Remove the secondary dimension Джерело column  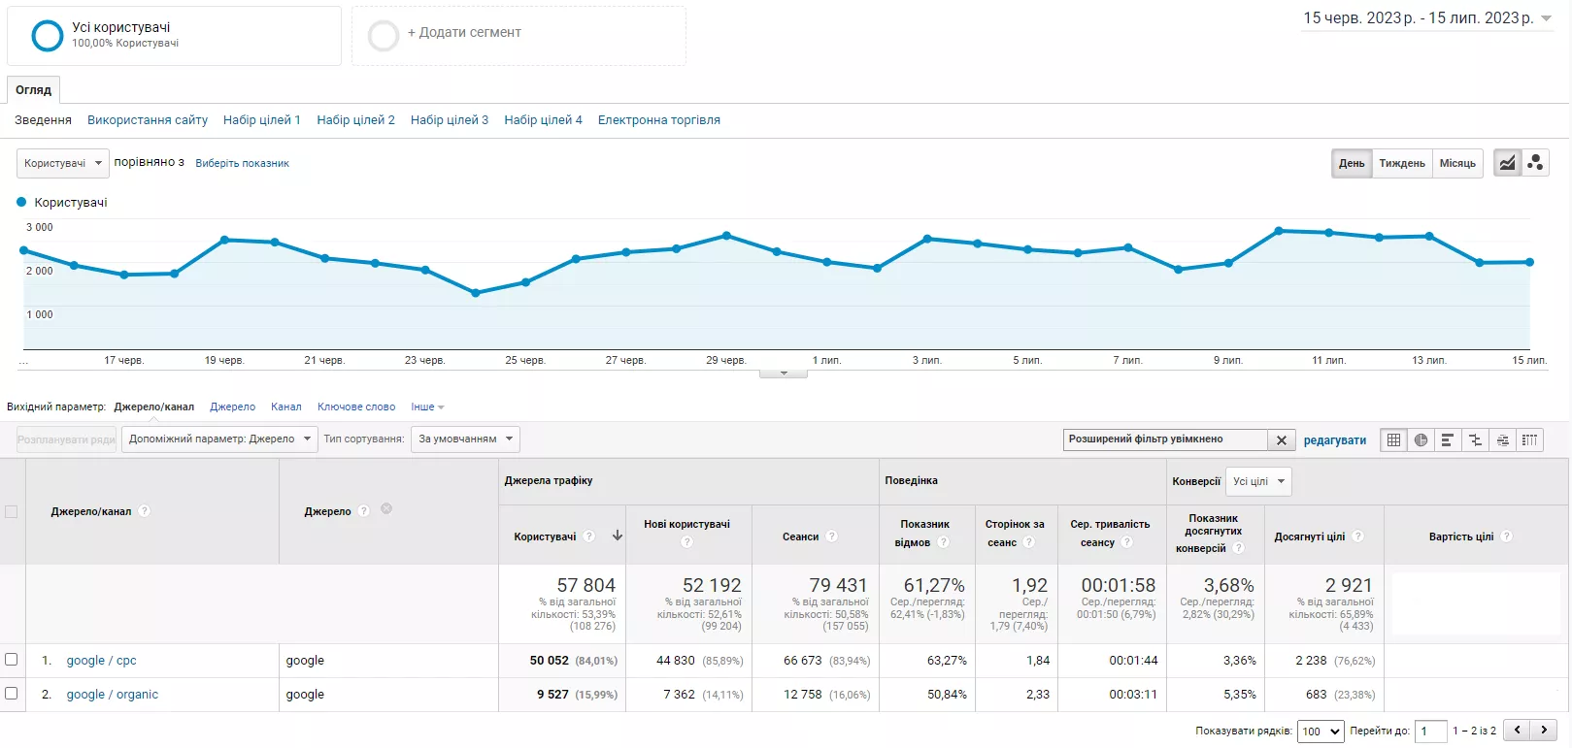pos(386,509)
